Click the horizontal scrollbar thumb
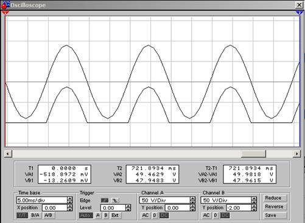The height and width of the screenshot is (223, 305). (253, 154)
